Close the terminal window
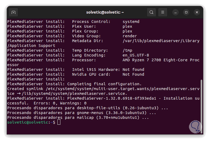 197,12
